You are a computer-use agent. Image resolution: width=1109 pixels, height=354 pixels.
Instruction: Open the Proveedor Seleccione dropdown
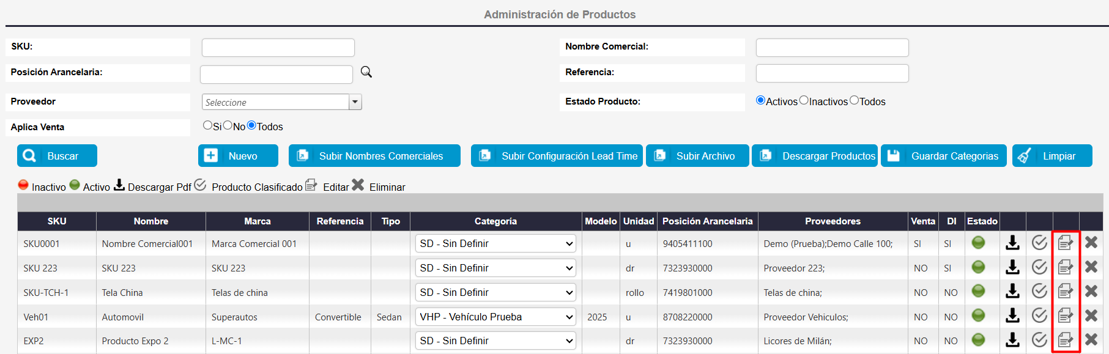355,102
